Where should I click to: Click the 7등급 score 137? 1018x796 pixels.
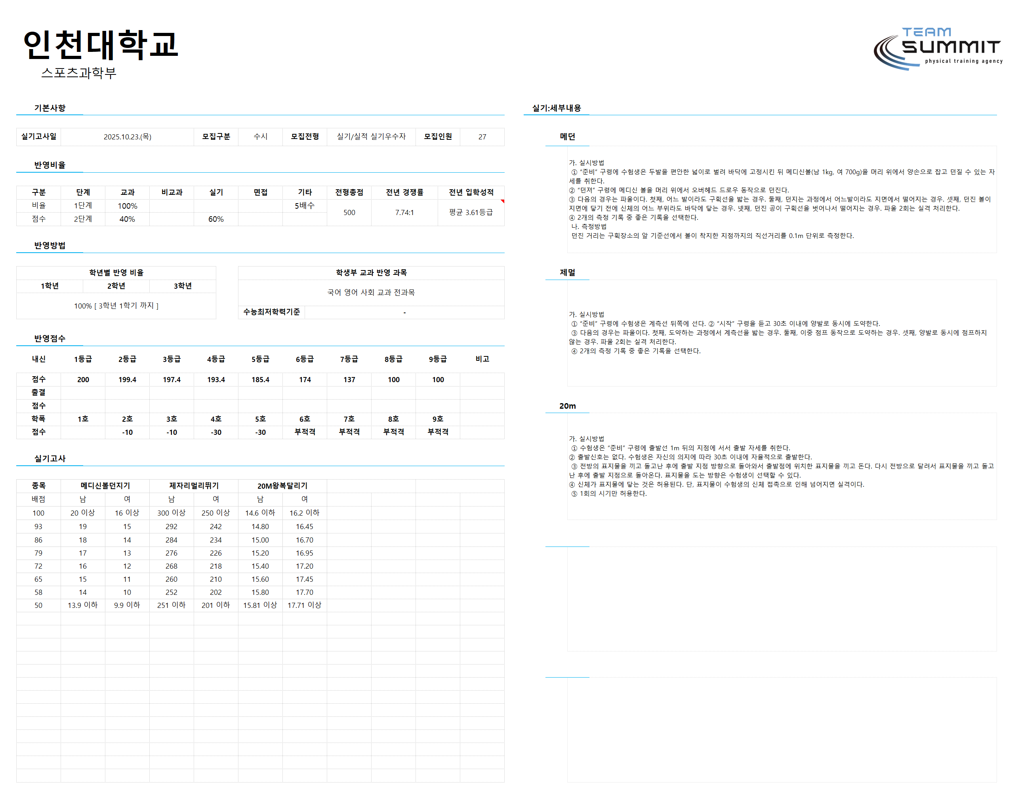[x=349, y=380]
